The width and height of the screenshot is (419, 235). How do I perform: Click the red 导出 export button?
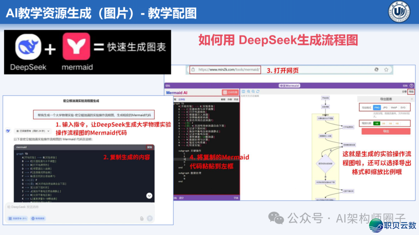pyautogui.click(x=386, y=130)
